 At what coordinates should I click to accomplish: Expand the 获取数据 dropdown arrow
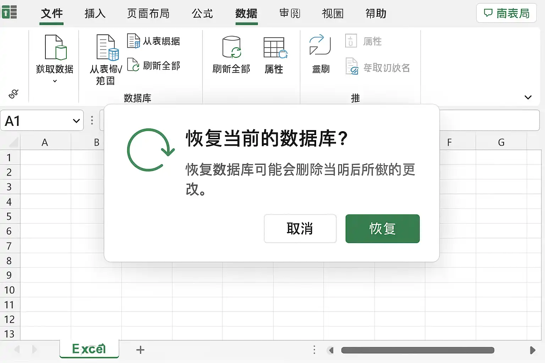tap(55, 81)
